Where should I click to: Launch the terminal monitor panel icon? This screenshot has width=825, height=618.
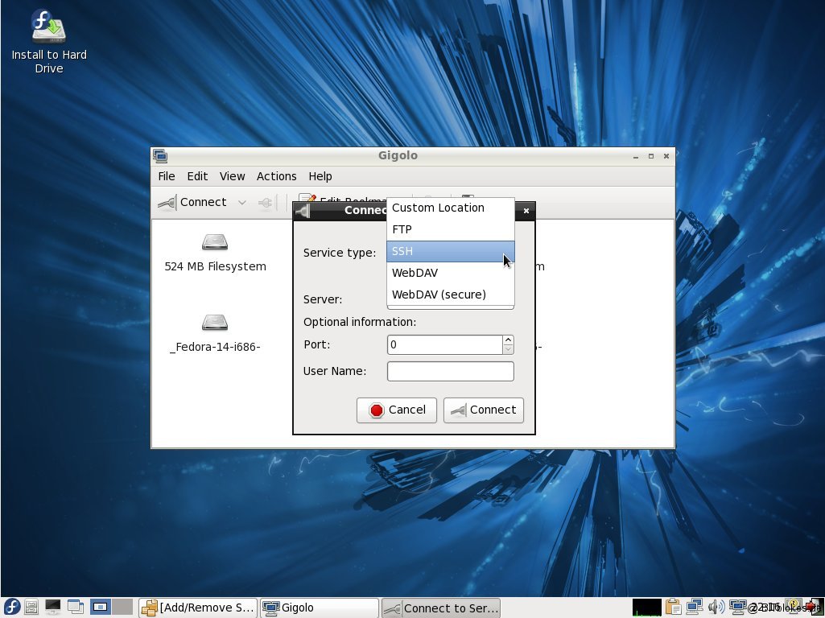click(x=52, y=607)
